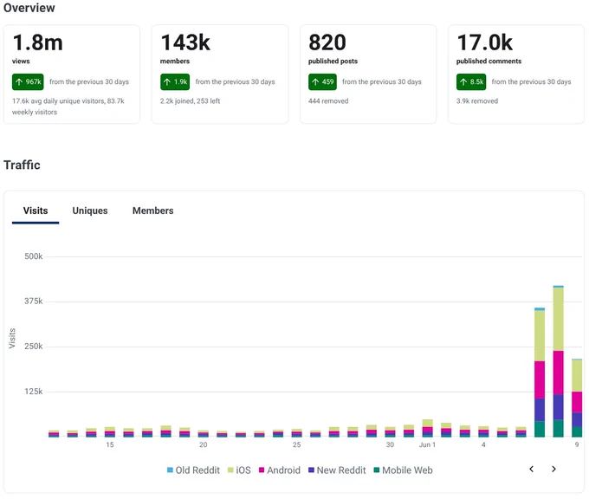589x499 pixels.
Task: Toggle Mobile Web legend series
Action: [403, 470]
